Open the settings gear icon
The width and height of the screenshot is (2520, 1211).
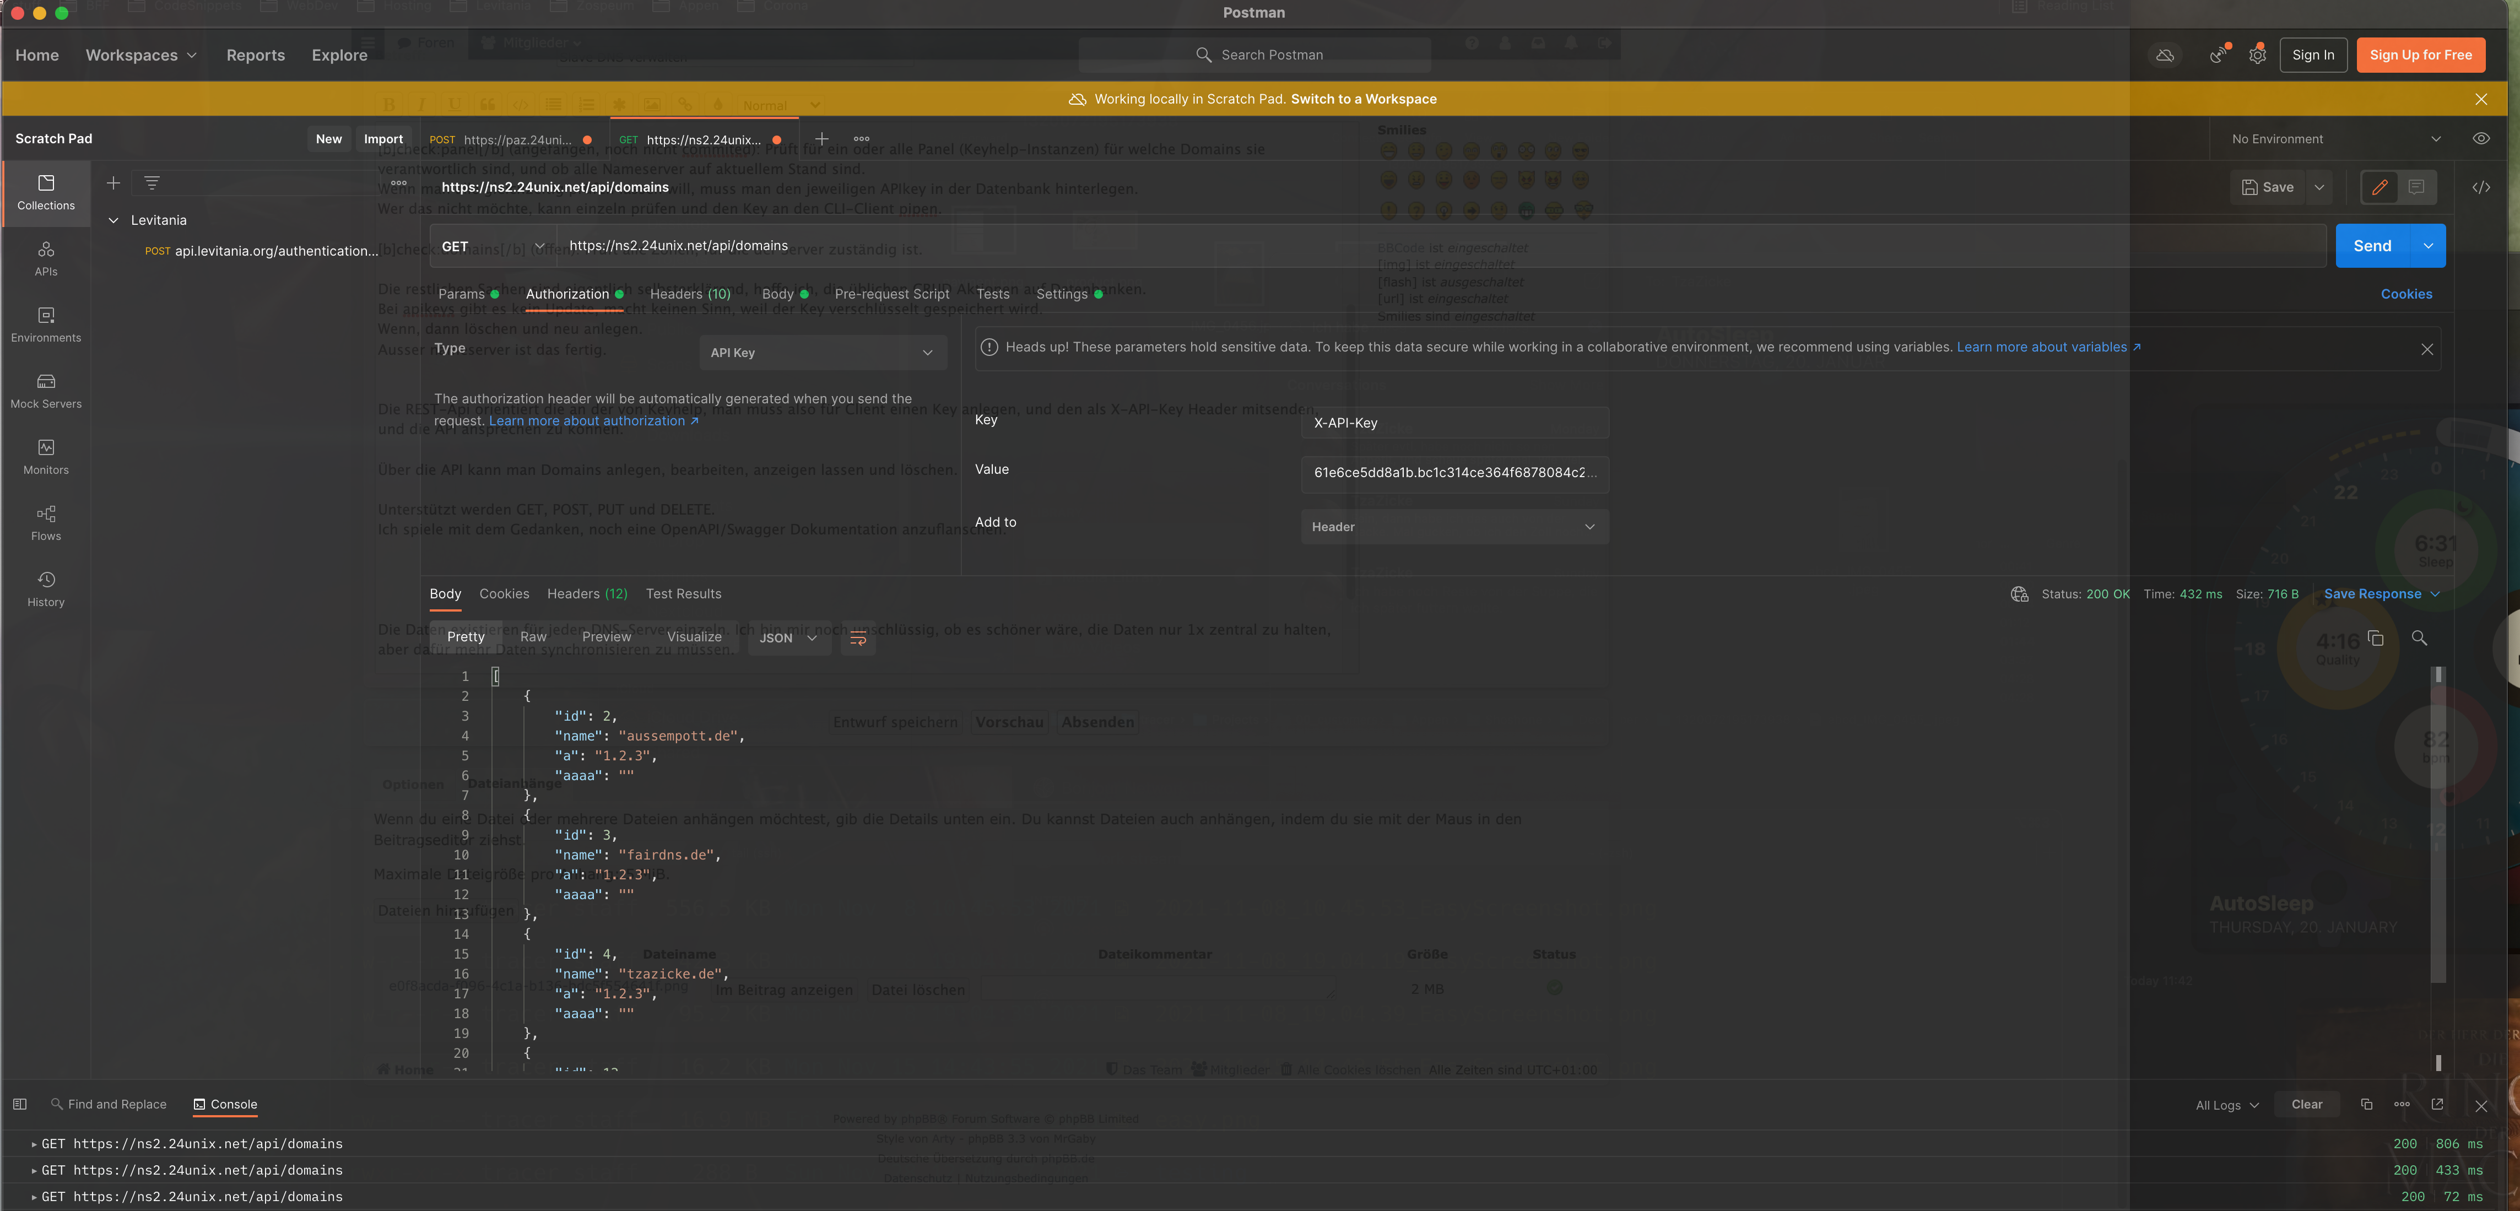(x=2257, y=55)
